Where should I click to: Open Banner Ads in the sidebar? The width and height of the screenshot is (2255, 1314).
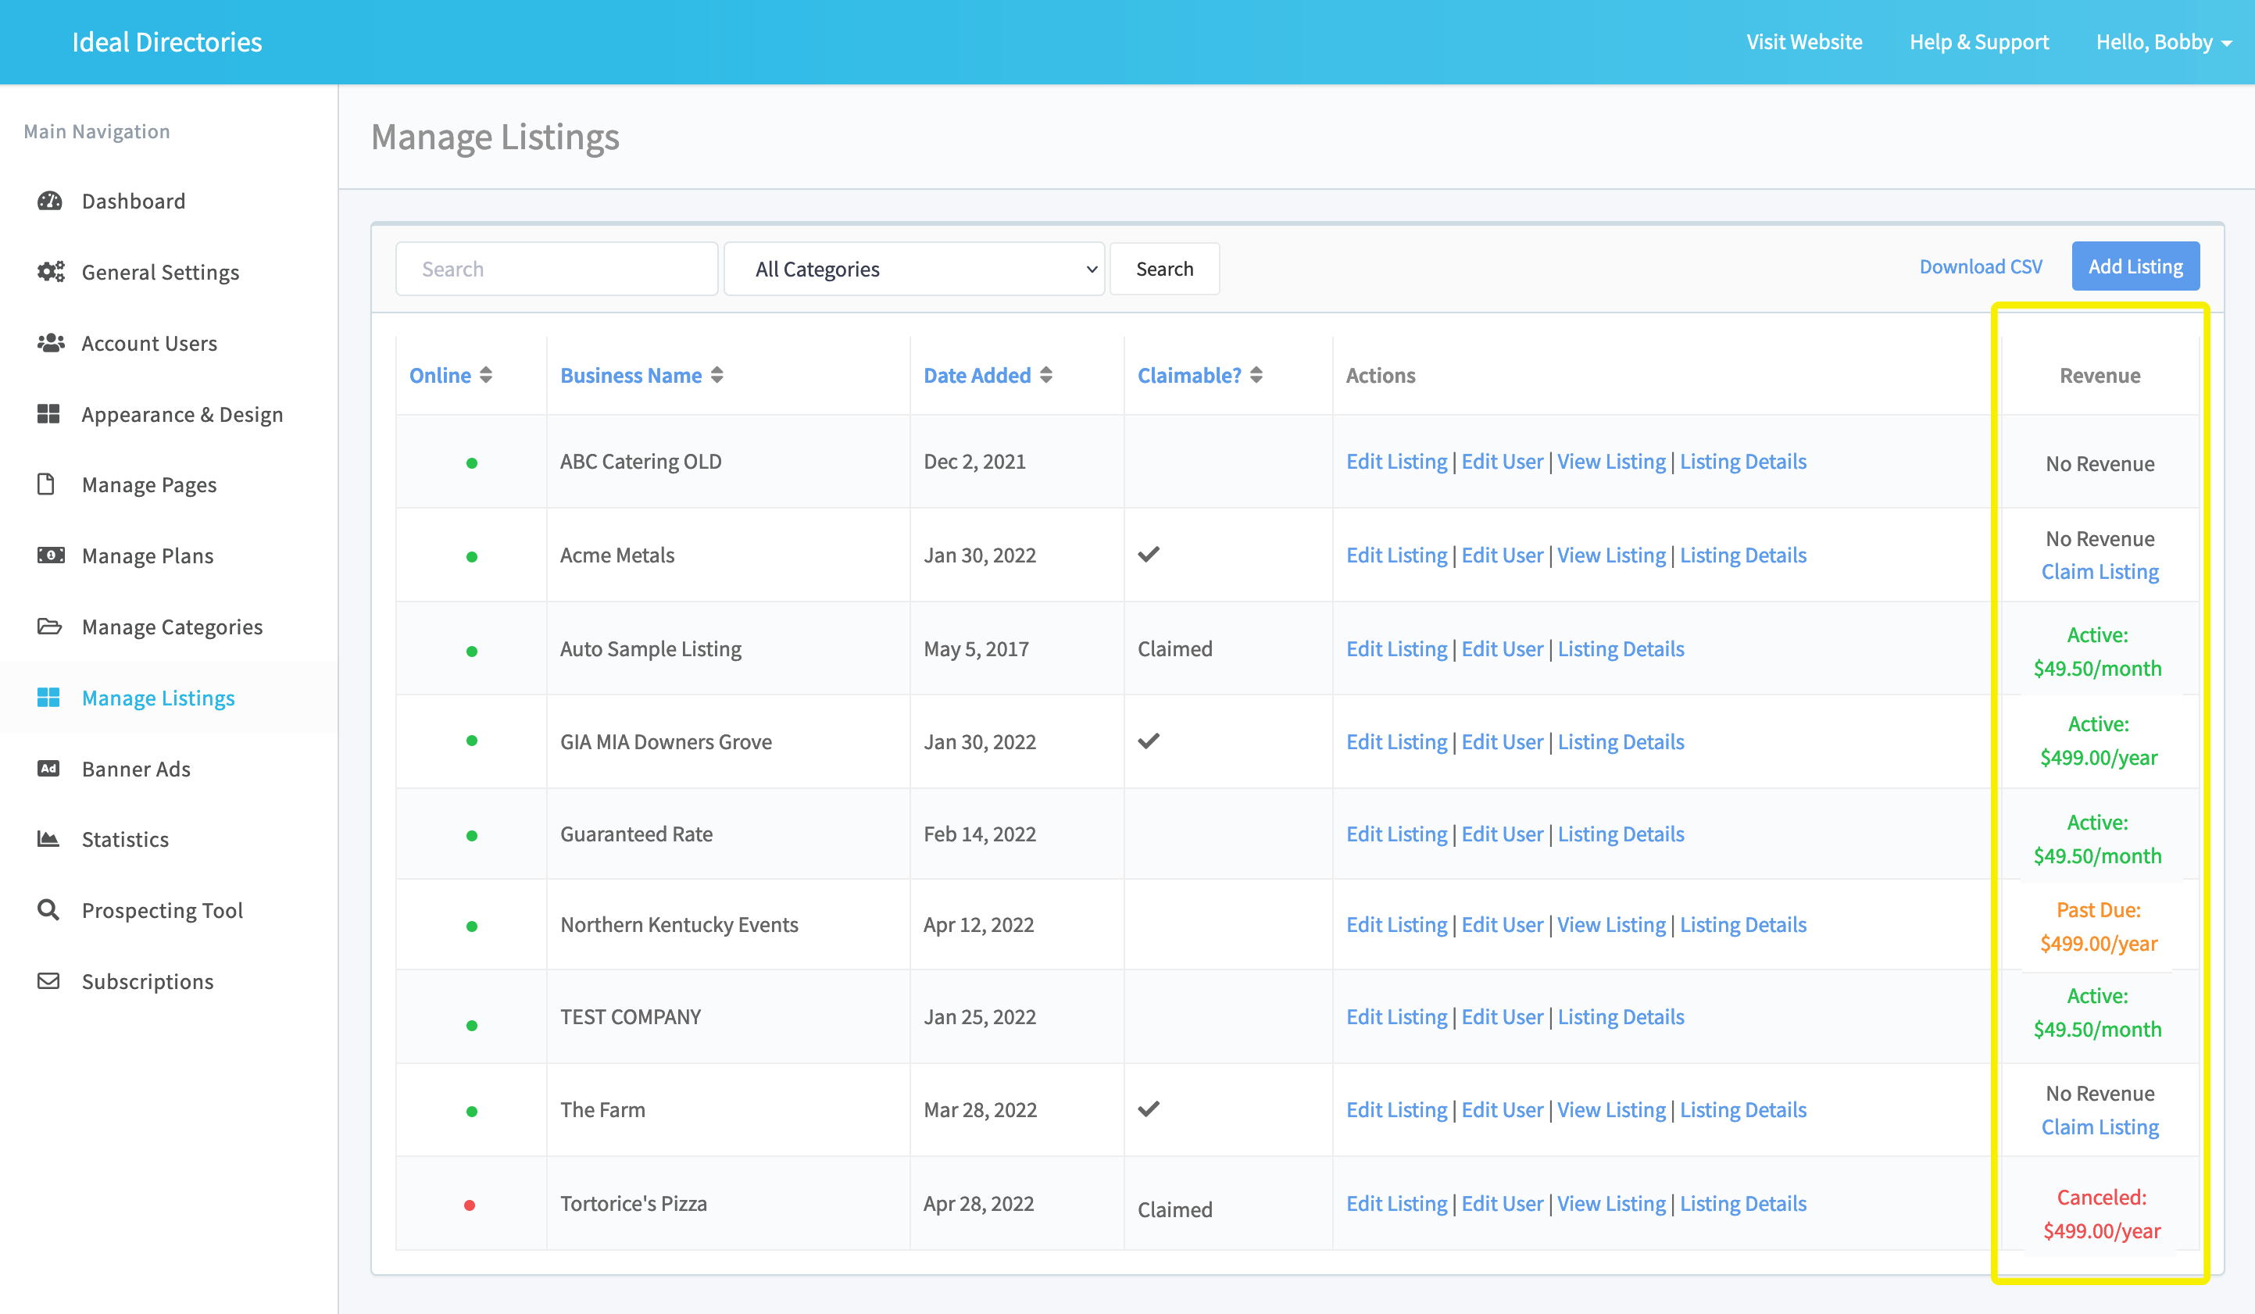(x=136, y=769)
